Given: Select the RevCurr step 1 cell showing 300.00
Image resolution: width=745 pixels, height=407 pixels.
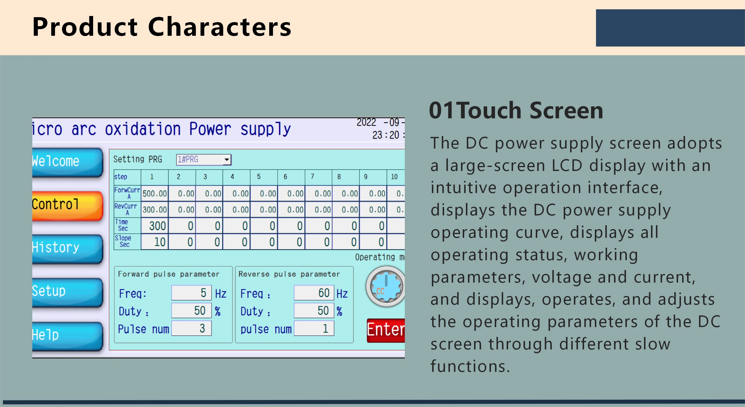Looking at the screenshot, I should coord(154,209).
